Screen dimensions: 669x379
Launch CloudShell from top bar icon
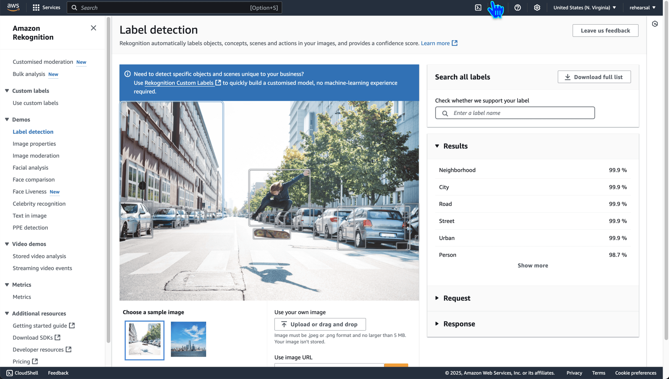coord(478,8)
